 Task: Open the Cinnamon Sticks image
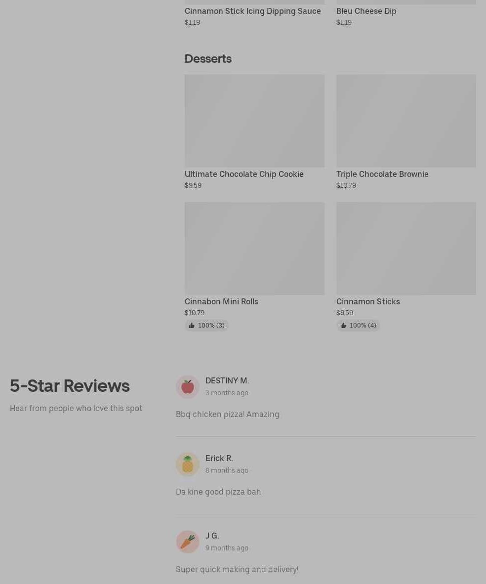[406, 249]
